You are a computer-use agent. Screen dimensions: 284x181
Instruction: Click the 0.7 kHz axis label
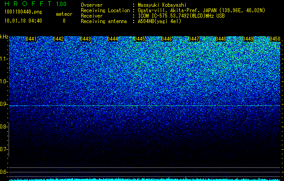3,149
